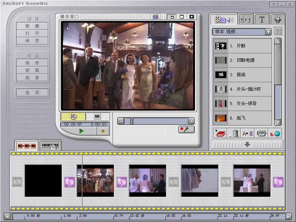Click the preview seek slider handle
The width and height of the screenshot is (296, 222).
click(x=132, y=121)
